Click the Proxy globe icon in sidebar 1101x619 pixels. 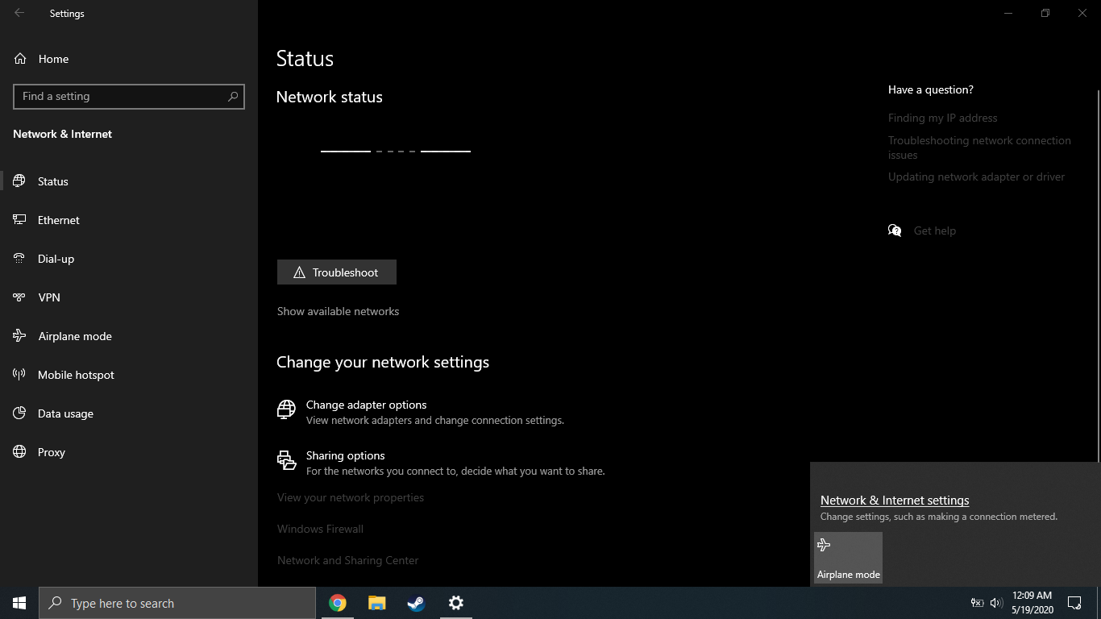pos(20,452)
